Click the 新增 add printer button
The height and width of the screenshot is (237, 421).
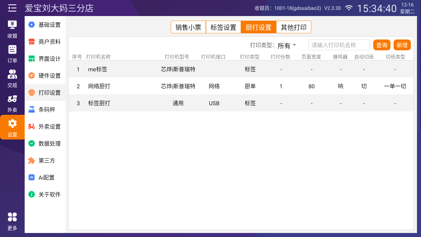(402, 45)
